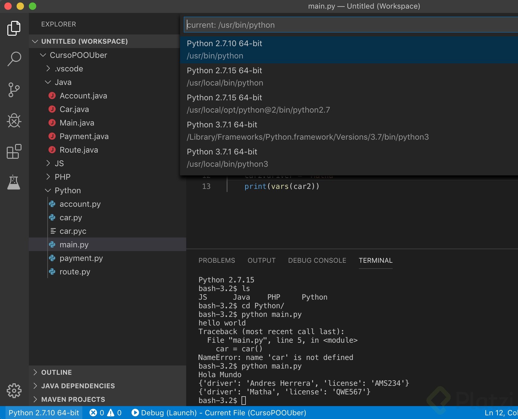Switch to the Terminal tab

tap(375, 261)
